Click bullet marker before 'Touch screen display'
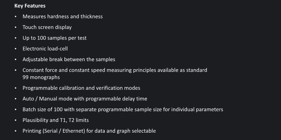The width and height of the screenshot is (281, 140). [x=16, y=28]
